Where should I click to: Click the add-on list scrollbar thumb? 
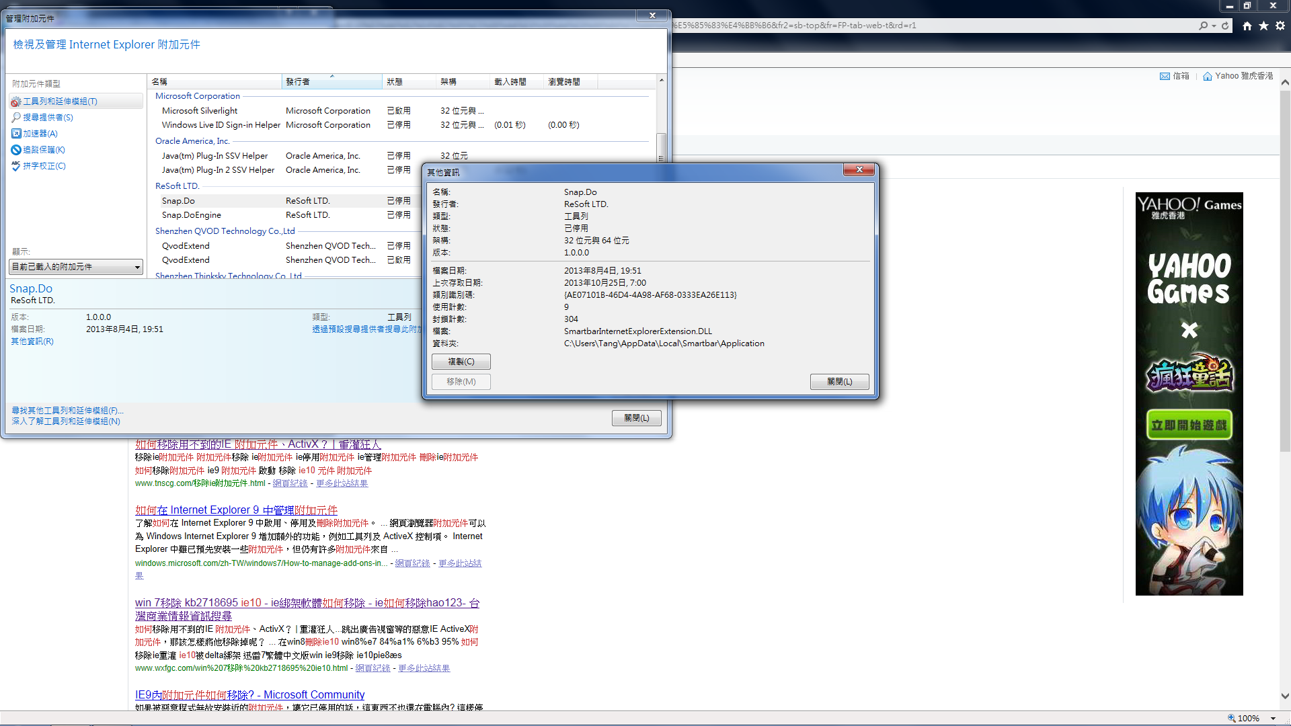pyautogui.click(x=662, y=148)
